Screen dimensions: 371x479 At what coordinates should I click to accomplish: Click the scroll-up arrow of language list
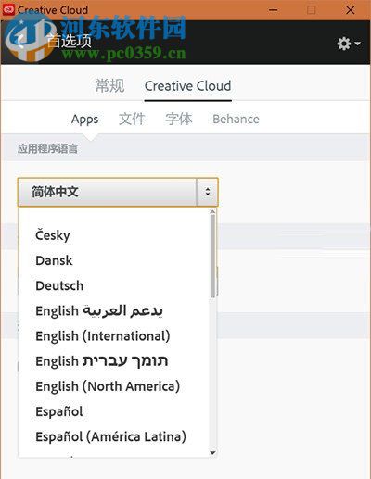pos(212,211)
